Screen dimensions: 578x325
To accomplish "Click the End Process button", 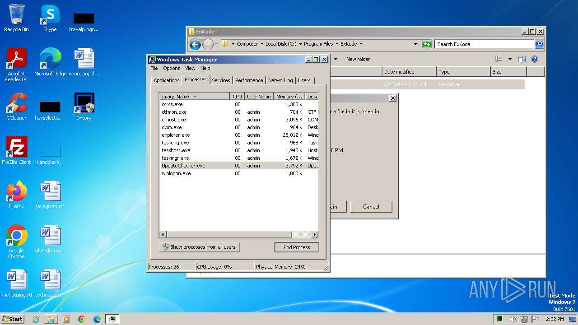I will pyautogui.click(x=297, y=247).
